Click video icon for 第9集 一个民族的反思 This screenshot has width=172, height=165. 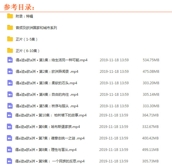coord(9,161)
